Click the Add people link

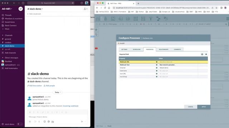point(49,86)
